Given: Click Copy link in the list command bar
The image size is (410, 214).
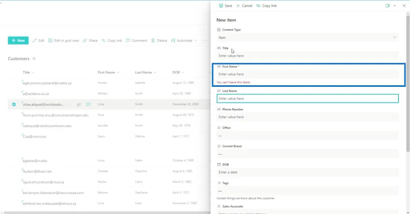Looking at the screenshot, I should (112, 41).
